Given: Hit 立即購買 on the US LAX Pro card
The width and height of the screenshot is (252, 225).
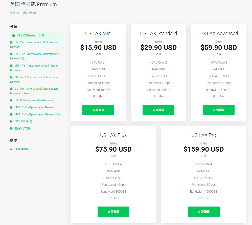Looking at the screenshot, I should point(203,212).
